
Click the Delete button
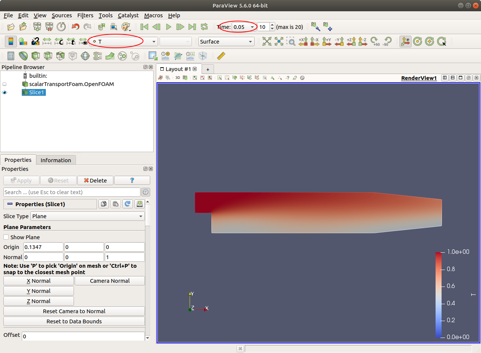[x=95, y=181]
